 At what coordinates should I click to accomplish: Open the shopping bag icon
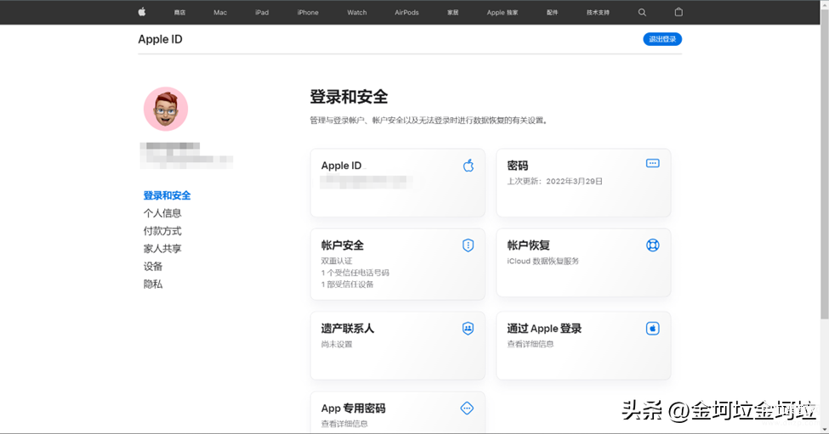(679, 12)
